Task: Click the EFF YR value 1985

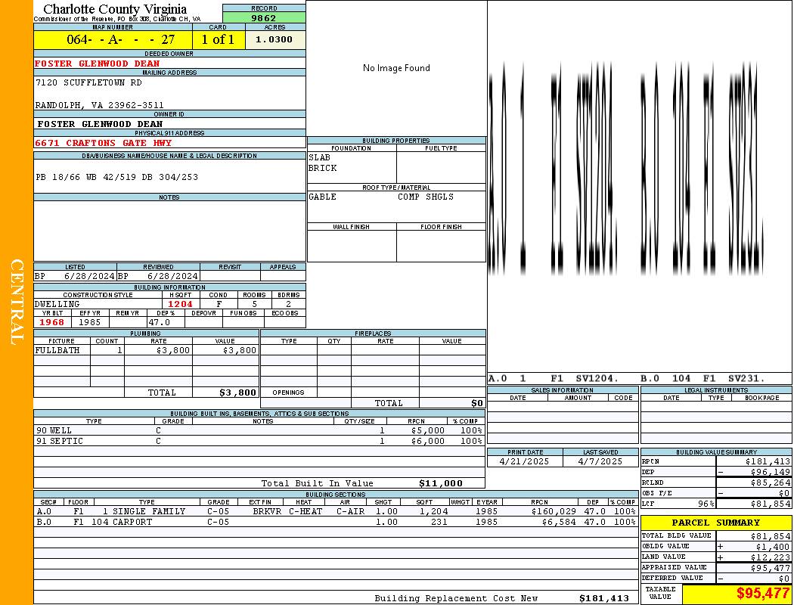Action: click(90, 322)
